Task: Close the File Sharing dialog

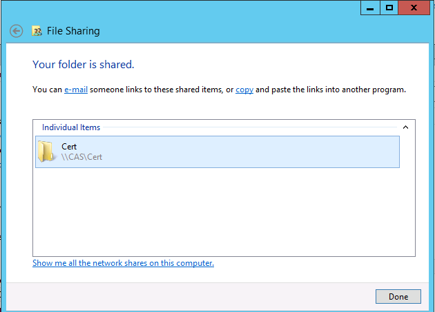Action: pyautogui.click(x=414, y=8)
